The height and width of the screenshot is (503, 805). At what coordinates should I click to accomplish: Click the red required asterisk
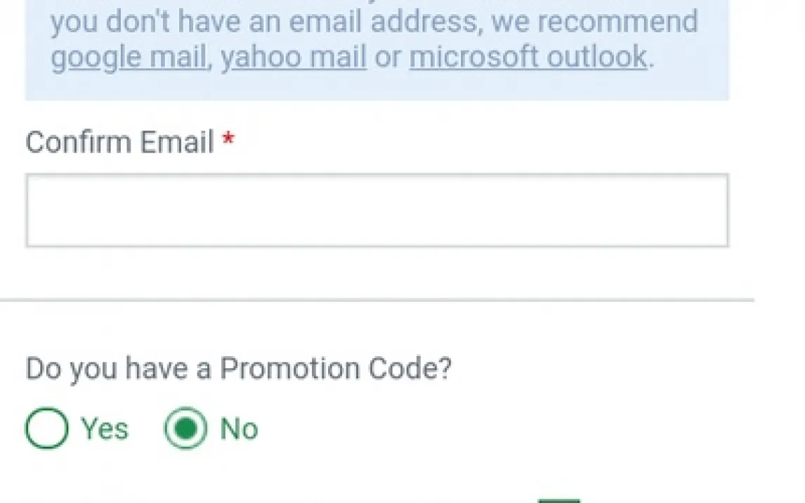pos(228,141)
